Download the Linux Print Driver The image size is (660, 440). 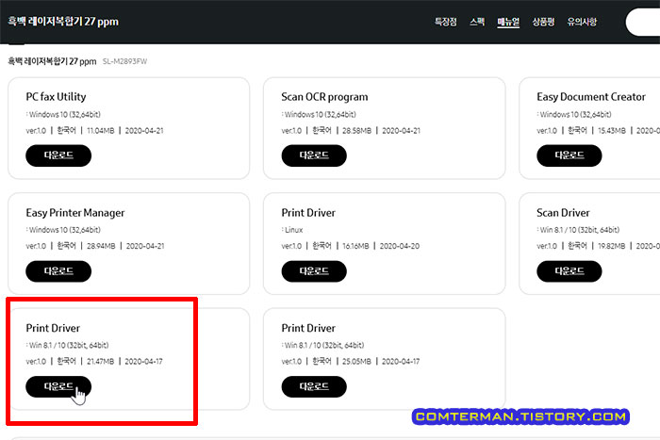[x=314, y=271]
